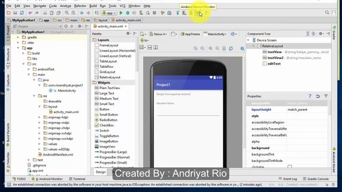Open the MainActivity association dropdown
The height and width of the screenshot is (192, 342).
[x=215, y=34]
